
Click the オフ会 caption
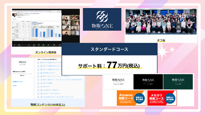pos(161,40)
